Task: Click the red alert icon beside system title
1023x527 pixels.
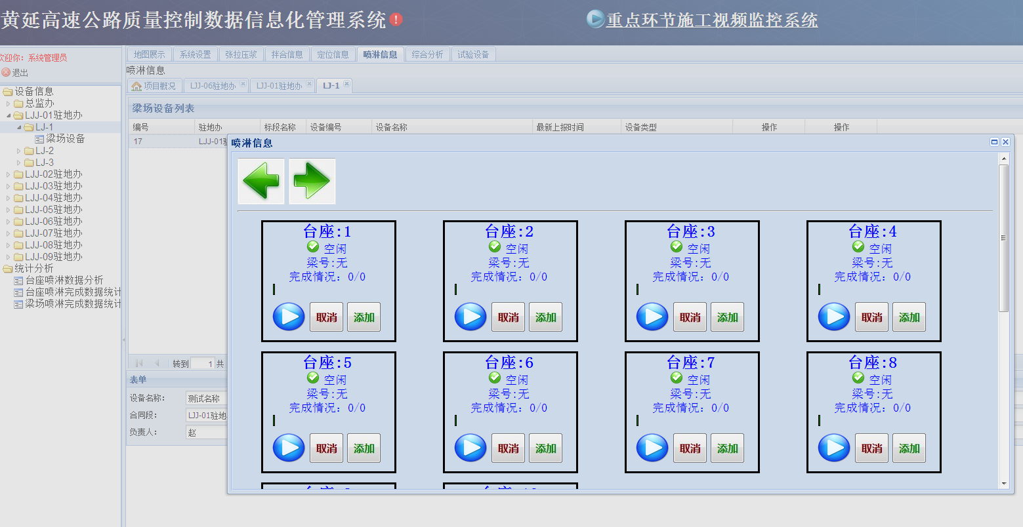Action: (396, 20)
